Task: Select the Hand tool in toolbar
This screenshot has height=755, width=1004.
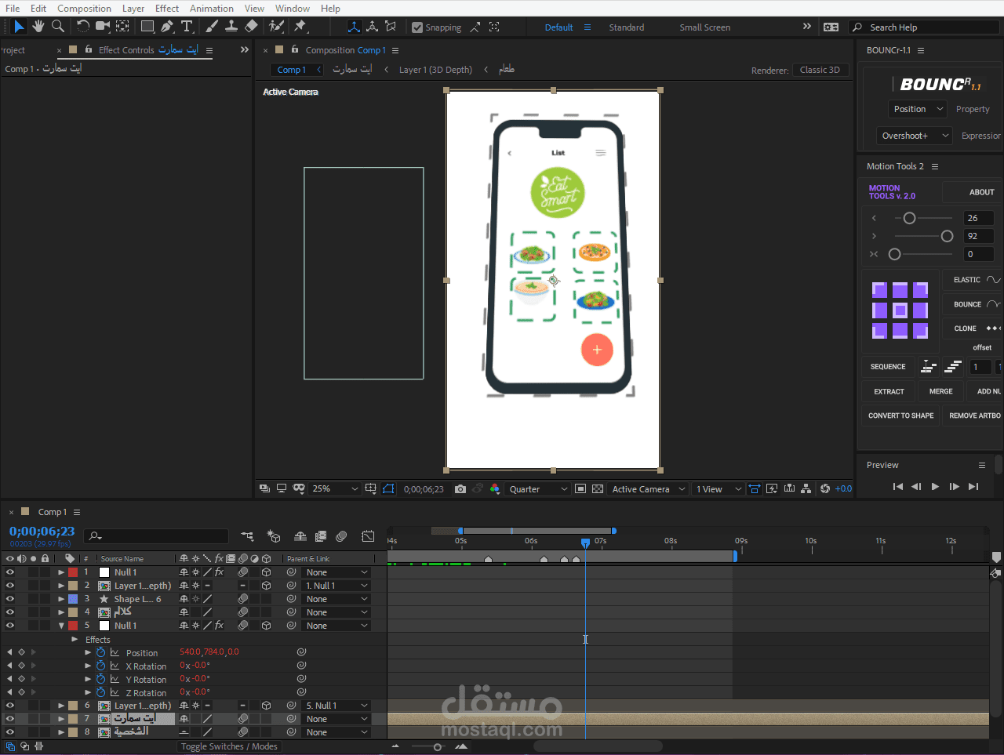Action: [x=38, y=27]
